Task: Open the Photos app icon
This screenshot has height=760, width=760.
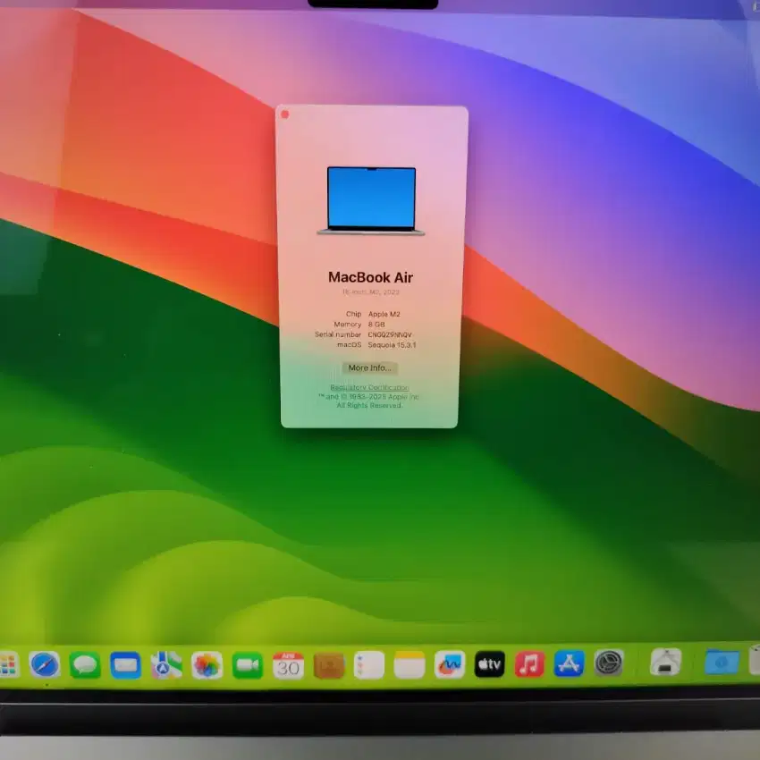Action: (x=207, y=665)
